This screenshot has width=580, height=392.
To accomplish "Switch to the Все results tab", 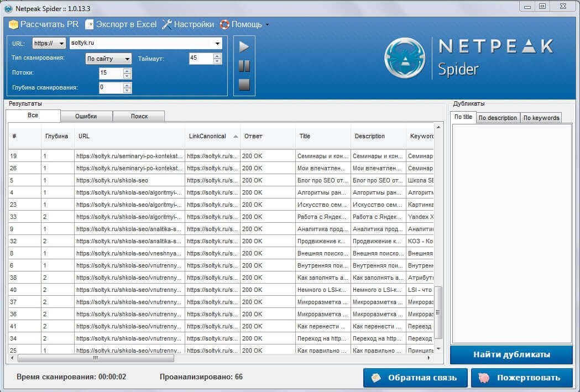I will point(33,116).
